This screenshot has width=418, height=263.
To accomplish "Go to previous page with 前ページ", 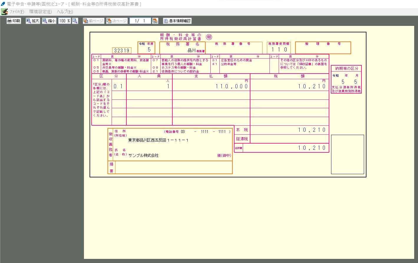I will click(93, 21).
